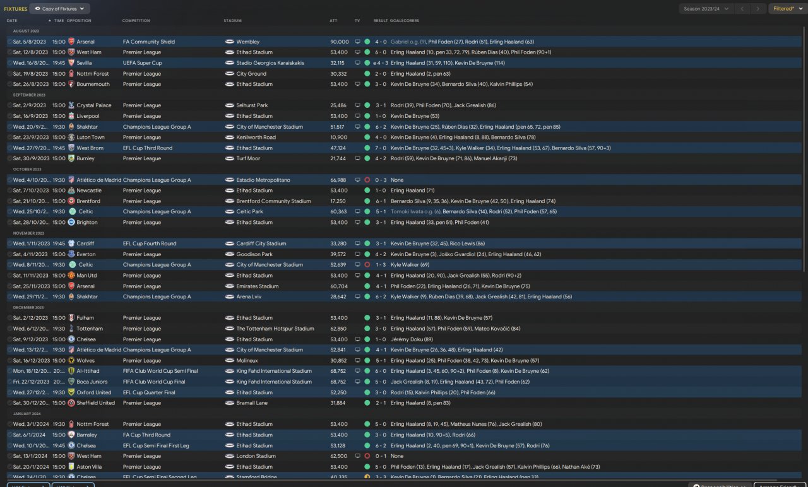The height and width of the screenshot is (487, 808).
Task: Open the Kenilworth Road stadium link
Action: (x=256, y=137)
